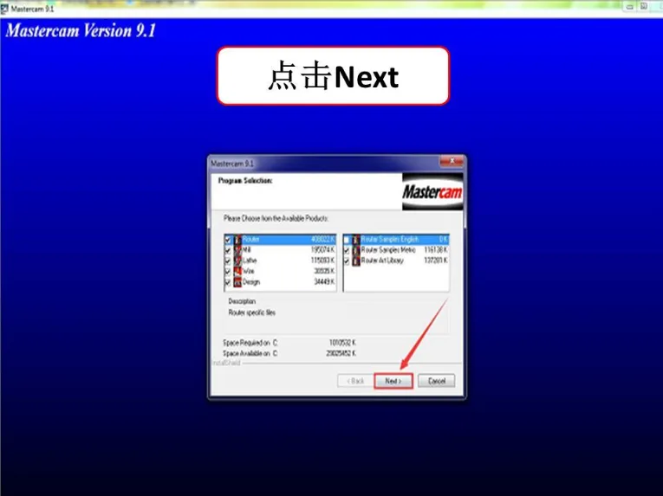Click the Router Samples English icon
This screenshot has height=496, width=663.
tap(356, 240)
